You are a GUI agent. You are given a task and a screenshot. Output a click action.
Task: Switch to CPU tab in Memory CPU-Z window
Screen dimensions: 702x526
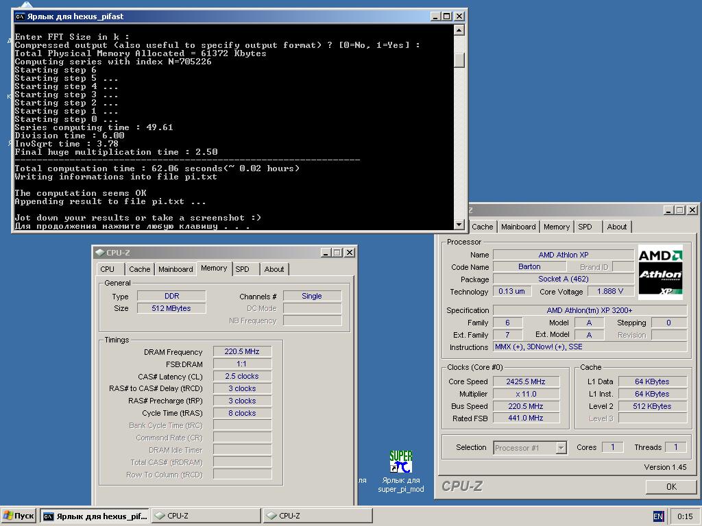click(108, 269)
